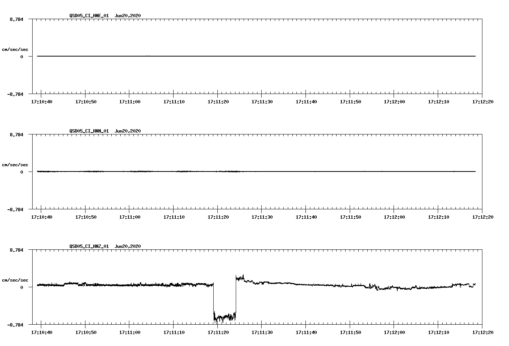Click 17:12:10 time label under HNE plot
Screen dimensions: 509x346
pos(439,101)
